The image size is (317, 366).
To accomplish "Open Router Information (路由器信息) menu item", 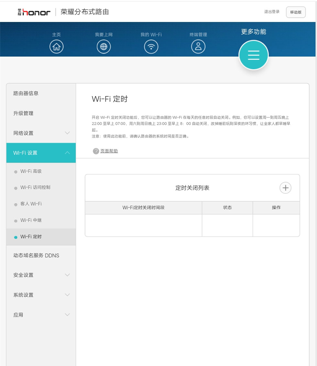I will coord(26,93).
